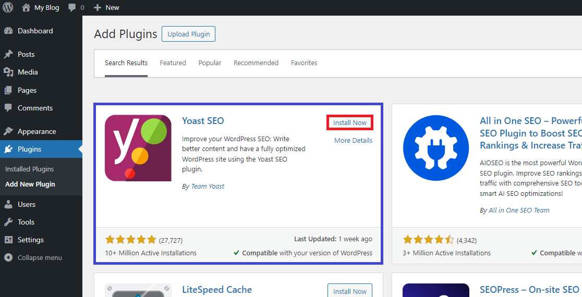Click the Comments icon in sidebar

tap(8, 108)
